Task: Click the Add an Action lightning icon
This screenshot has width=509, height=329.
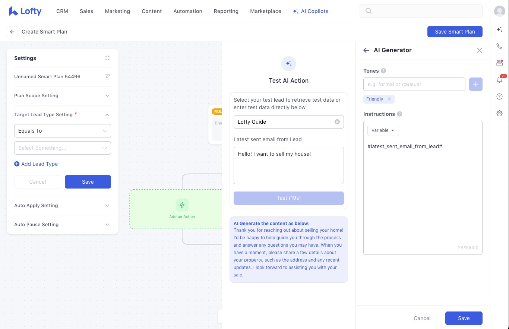Action: click(x=182, y=205)
